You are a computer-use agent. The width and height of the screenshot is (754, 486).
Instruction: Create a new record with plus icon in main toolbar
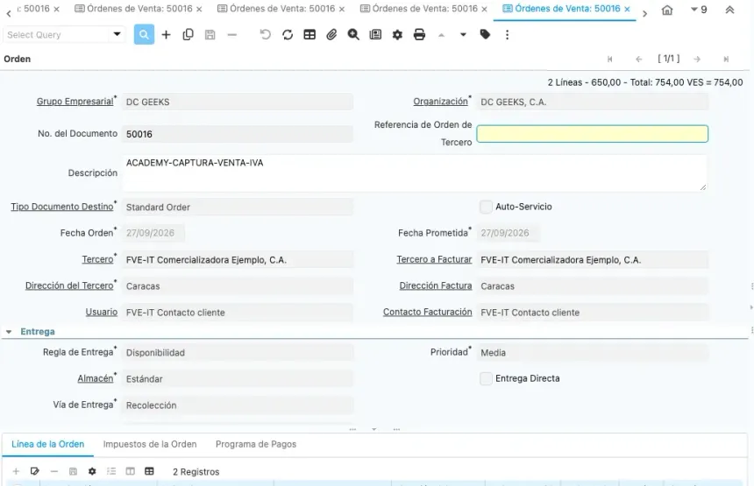(166, 34)
